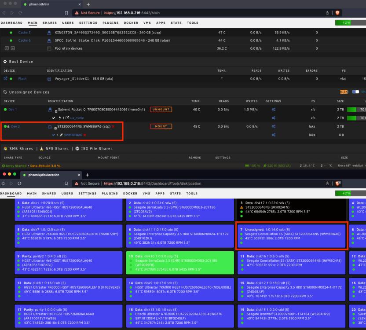Open the Flash boot device link
The width and height of the screenshot is (366, 330).
(x=22, y=79)
